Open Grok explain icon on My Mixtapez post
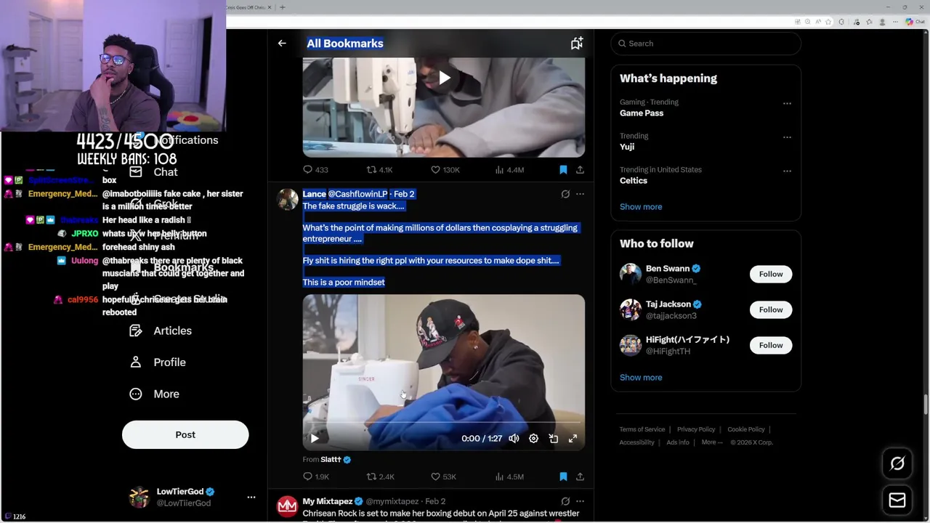This screenshot has height=523, width=930. (565, 501)
